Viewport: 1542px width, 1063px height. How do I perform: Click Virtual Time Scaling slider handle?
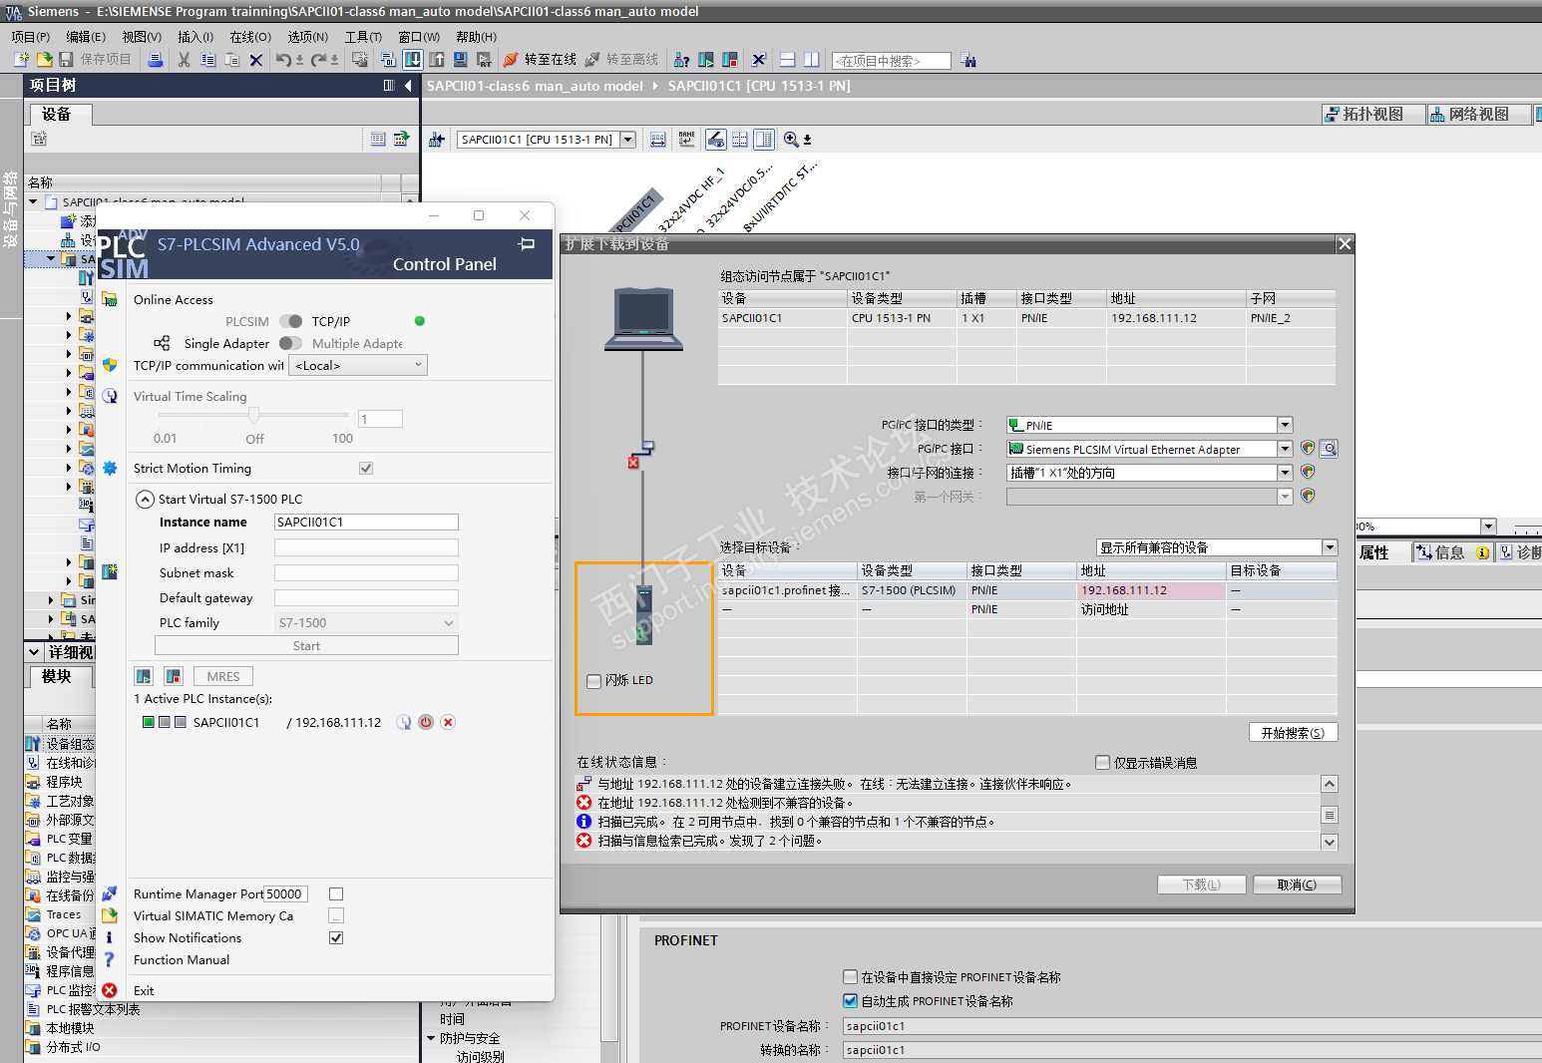pos(254,415)
